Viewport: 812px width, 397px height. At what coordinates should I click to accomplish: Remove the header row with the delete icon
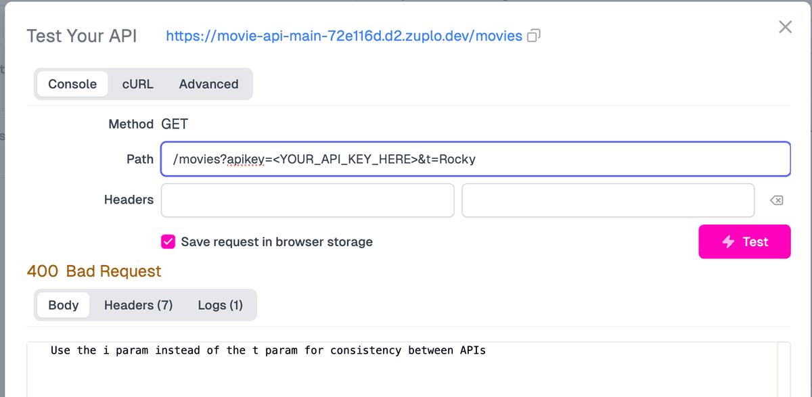point(777,200)
